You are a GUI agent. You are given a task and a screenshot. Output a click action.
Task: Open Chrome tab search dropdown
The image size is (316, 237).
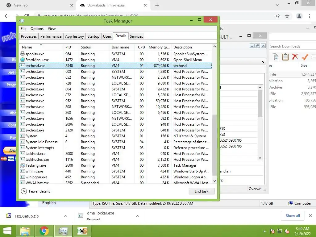[x=277, y=5]
